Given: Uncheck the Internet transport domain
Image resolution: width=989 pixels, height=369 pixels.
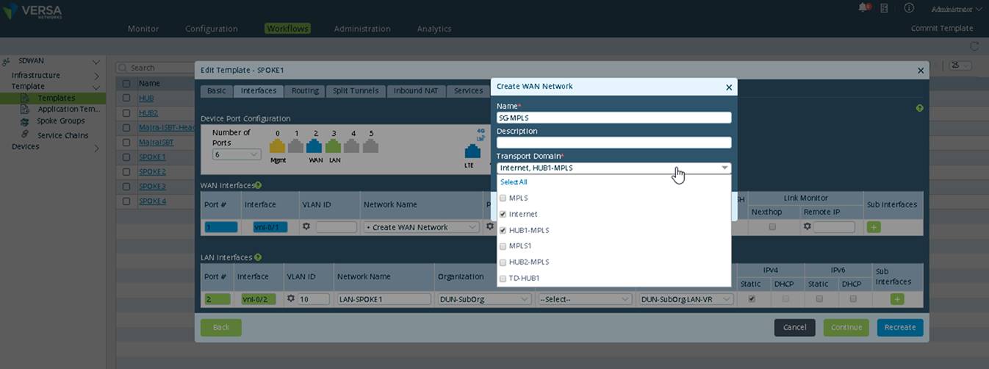Looking at the screenshot, I should [503, 214].
